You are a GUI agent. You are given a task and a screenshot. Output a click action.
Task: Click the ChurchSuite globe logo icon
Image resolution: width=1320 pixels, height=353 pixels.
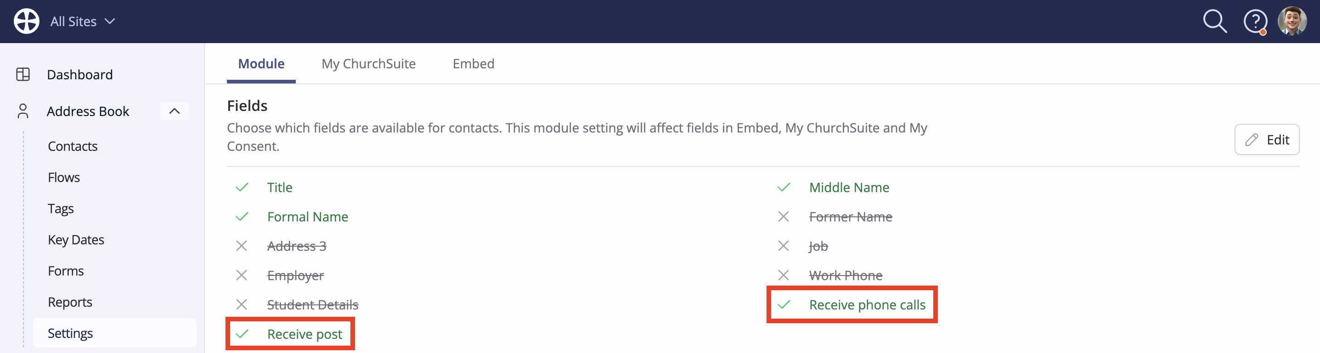coord(26,22)
